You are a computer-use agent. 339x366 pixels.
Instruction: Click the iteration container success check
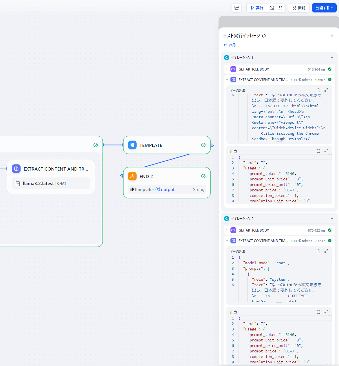click(96, 145)
